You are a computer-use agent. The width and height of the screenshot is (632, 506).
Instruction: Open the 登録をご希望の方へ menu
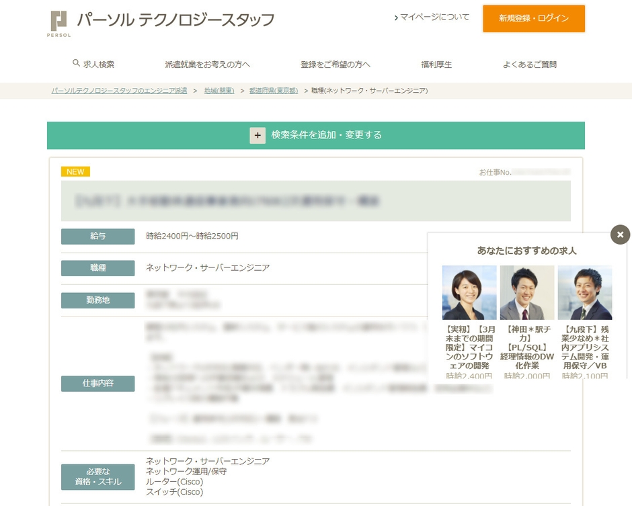click(x=335, y=65)
